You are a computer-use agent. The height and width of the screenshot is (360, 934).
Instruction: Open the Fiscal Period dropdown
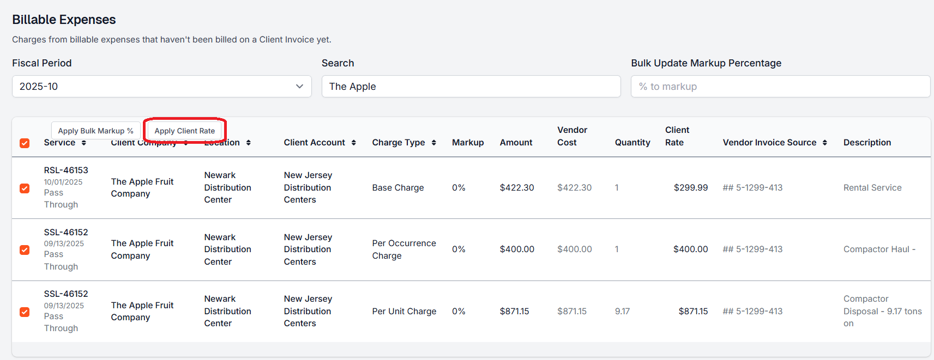[161, 87]
